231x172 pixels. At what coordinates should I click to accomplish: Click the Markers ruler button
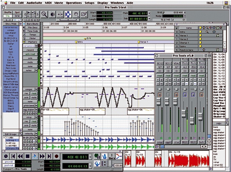pyautogui.click(x=32, y=42)
